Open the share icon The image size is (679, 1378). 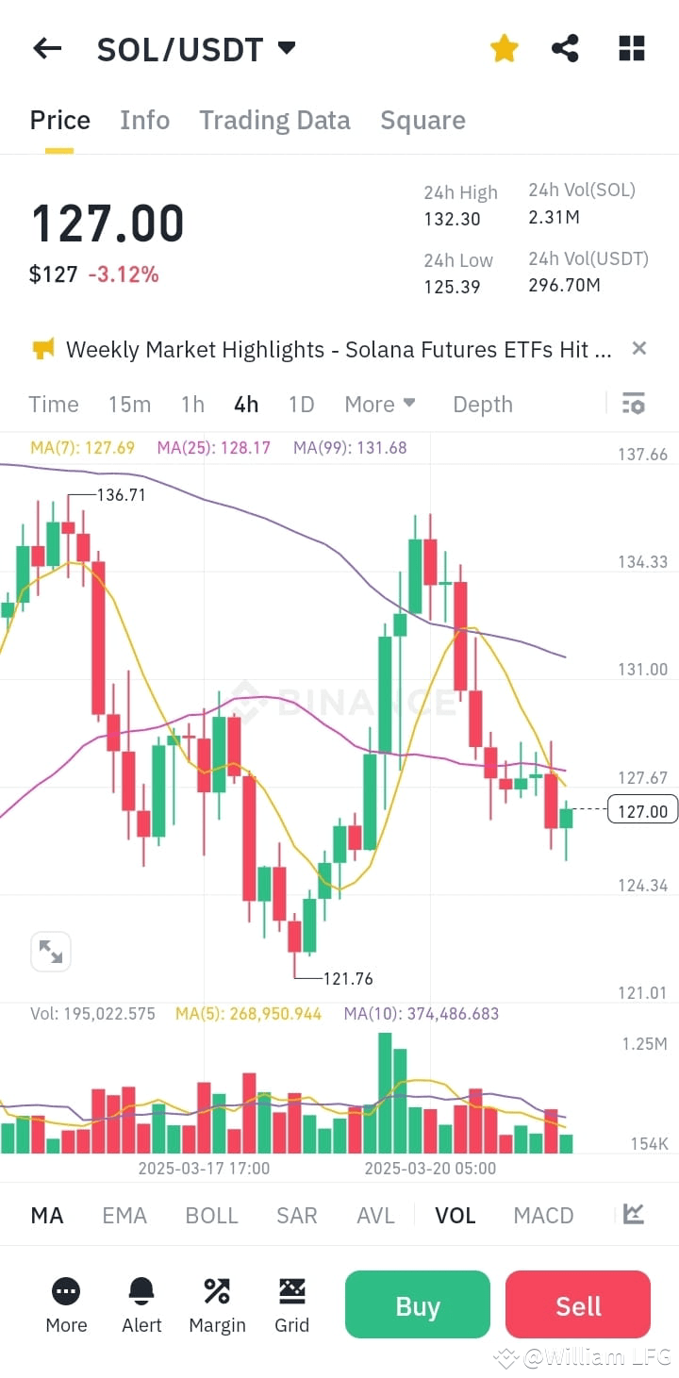pyautogui.click(x=565, y=48)
